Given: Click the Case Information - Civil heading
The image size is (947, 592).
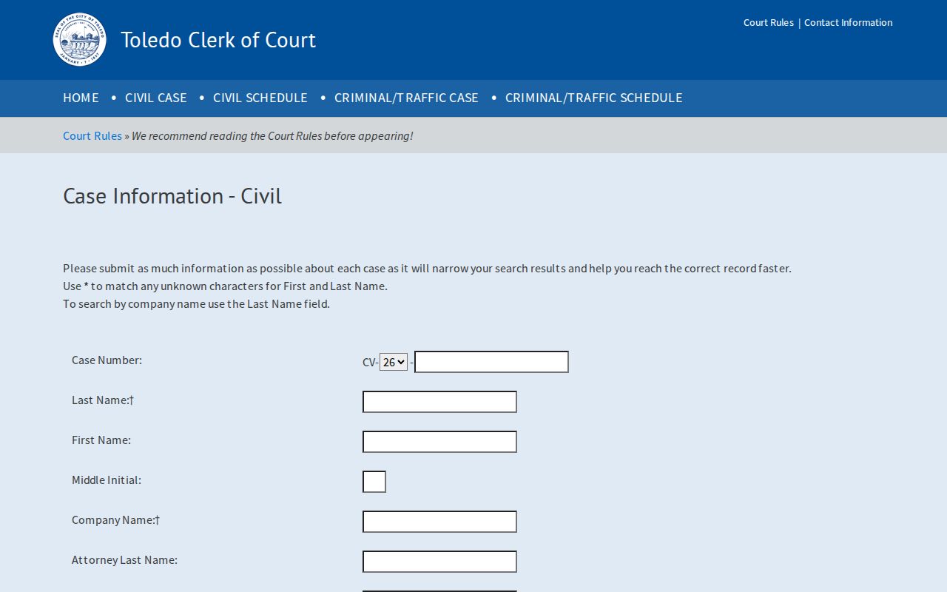Looking at the screenshot, I should click(x=172, y=196).
